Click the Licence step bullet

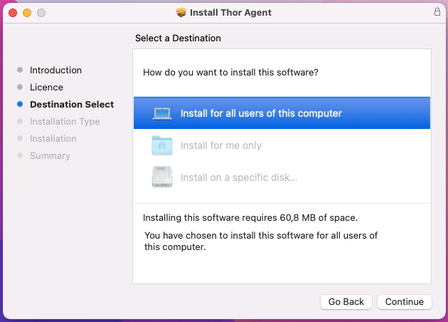pyautogui.click(x=20, y=88)
